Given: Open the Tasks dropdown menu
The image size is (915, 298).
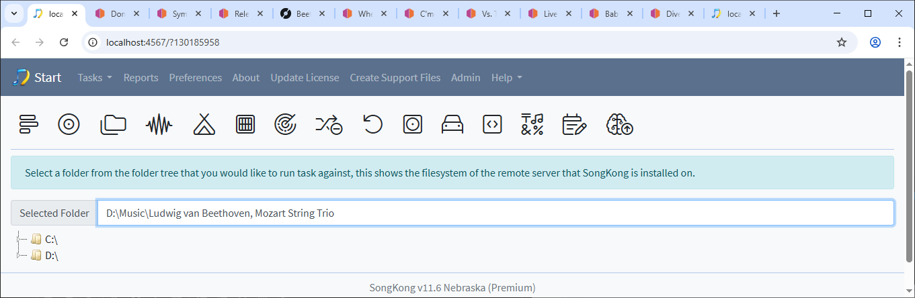Looking at the screenshot, I should pyautogui.click(x=95, y=77).
